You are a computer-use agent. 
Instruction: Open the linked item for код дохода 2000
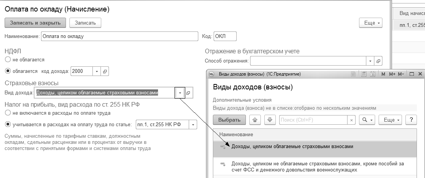pyautogui.click(x=105, y=71)
